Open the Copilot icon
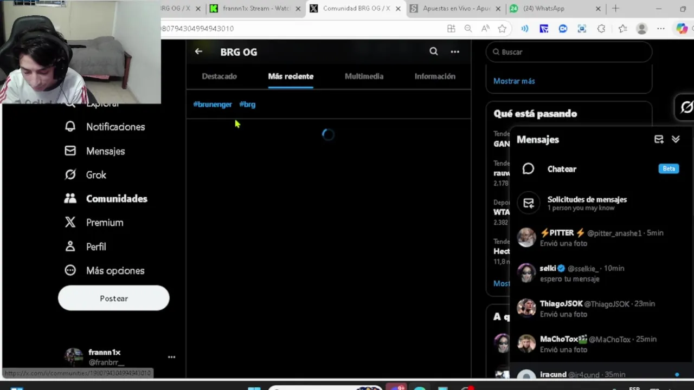Image resolution: width=694 pixels, height=390 pixels. coord(682,29)
